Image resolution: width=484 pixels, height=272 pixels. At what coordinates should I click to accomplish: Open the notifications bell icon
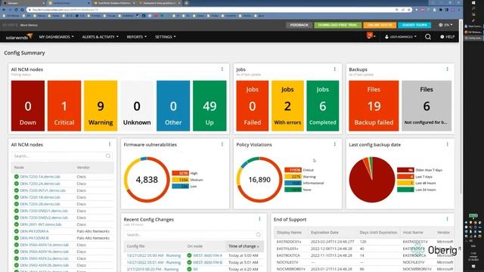click(370, 36)
